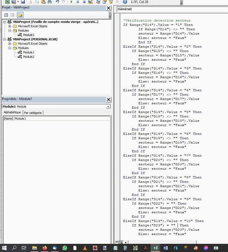Switch to the Alphabétique tab
Screen dimensions: 228x252
click(x=12, y=112)
